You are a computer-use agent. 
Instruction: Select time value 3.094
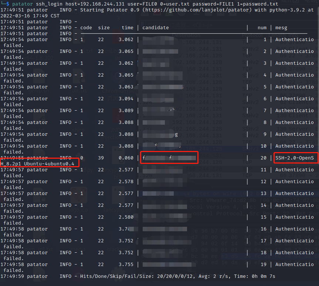coord(126,99)
